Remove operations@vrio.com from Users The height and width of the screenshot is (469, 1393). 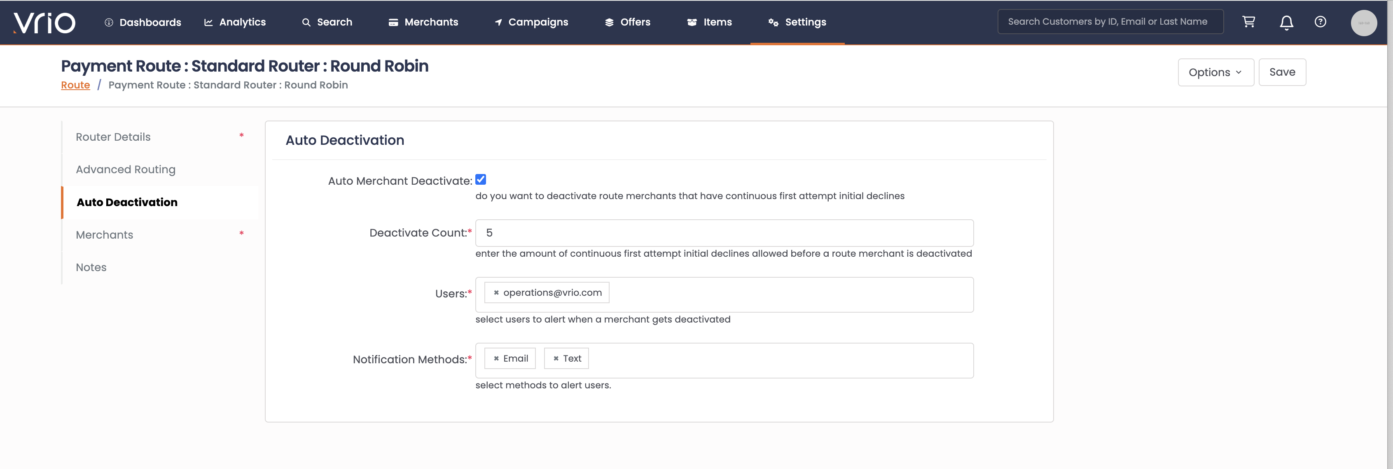coord(496,293)
